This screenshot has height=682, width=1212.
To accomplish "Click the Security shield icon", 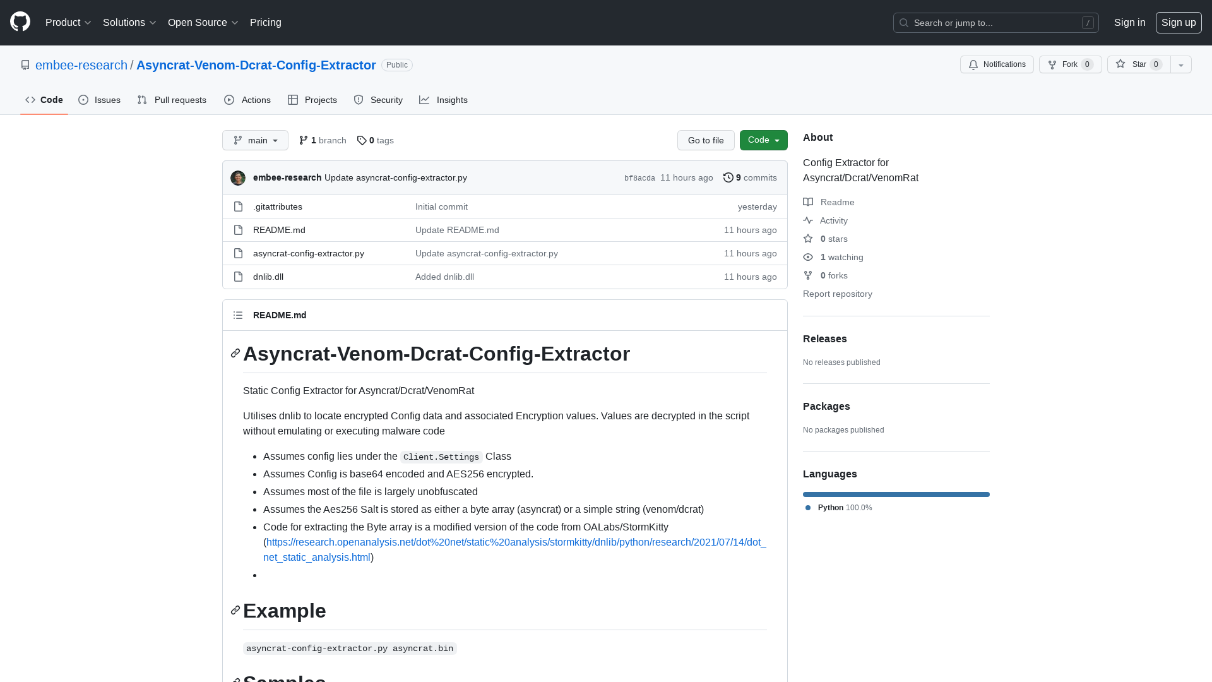I will [359, 100].
